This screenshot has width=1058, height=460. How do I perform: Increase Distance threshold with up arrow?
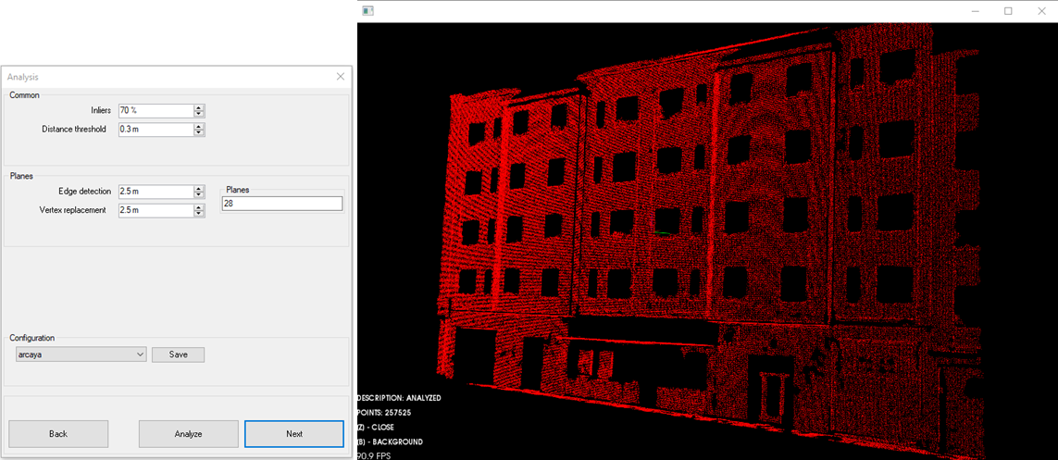[x=198, y=126]
